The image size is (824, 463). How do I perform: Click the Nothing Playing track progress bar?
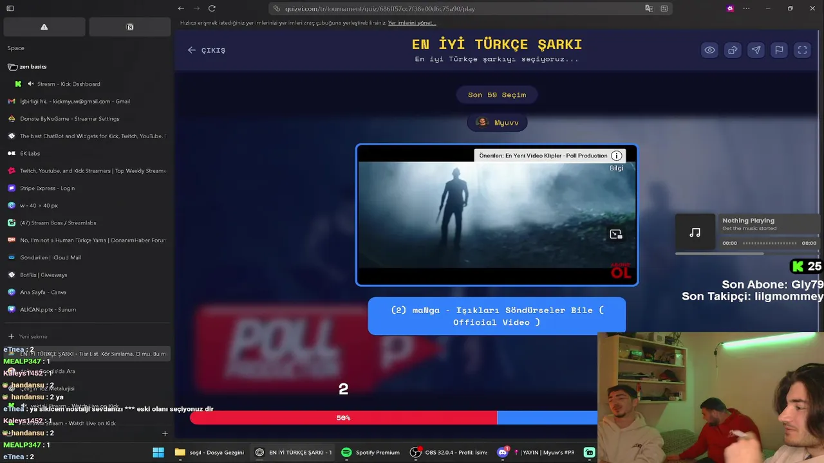pyautogui.click(x=770, y=243)
